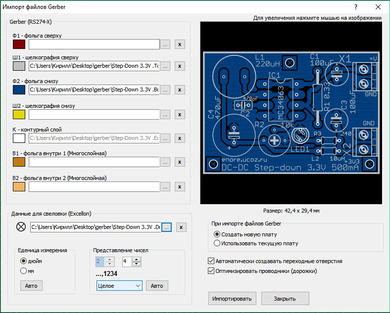This screenshot has height=313, width=390.
Task: Click browse button for Ф1 top copper file
Action: [165, 45]
